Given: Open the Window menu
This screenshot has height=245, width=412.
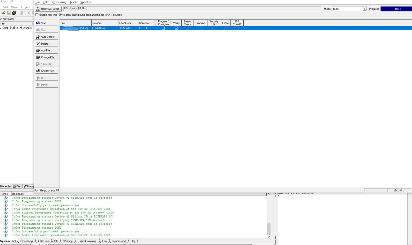Looking at the screenshot, I should tap(86, 2).
